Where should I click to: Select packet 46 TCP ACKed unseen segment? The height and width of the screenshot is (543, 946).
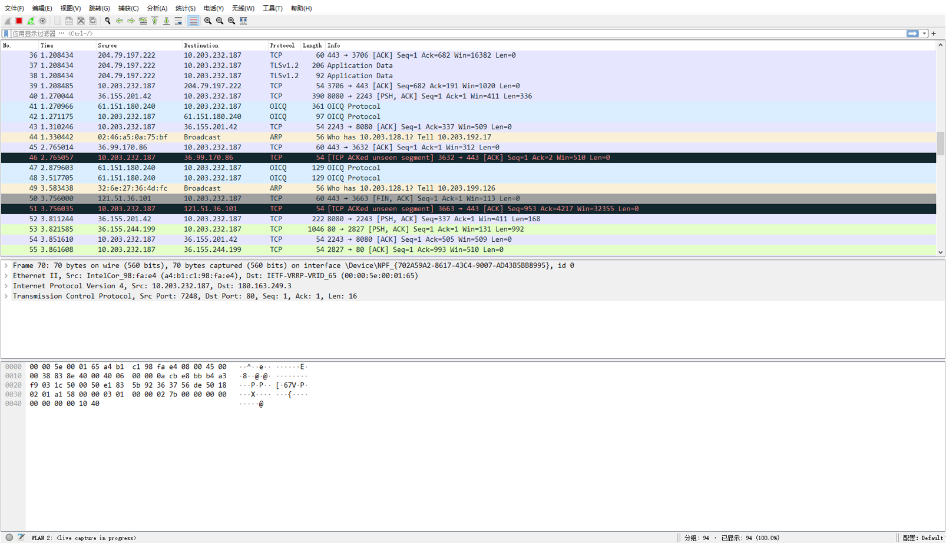click(468, 158)
